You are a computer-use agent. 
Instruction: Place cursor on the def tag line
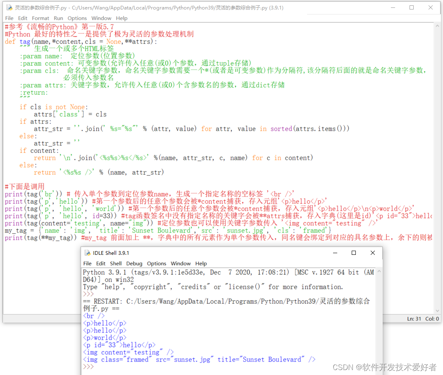(x=41, y=41)
